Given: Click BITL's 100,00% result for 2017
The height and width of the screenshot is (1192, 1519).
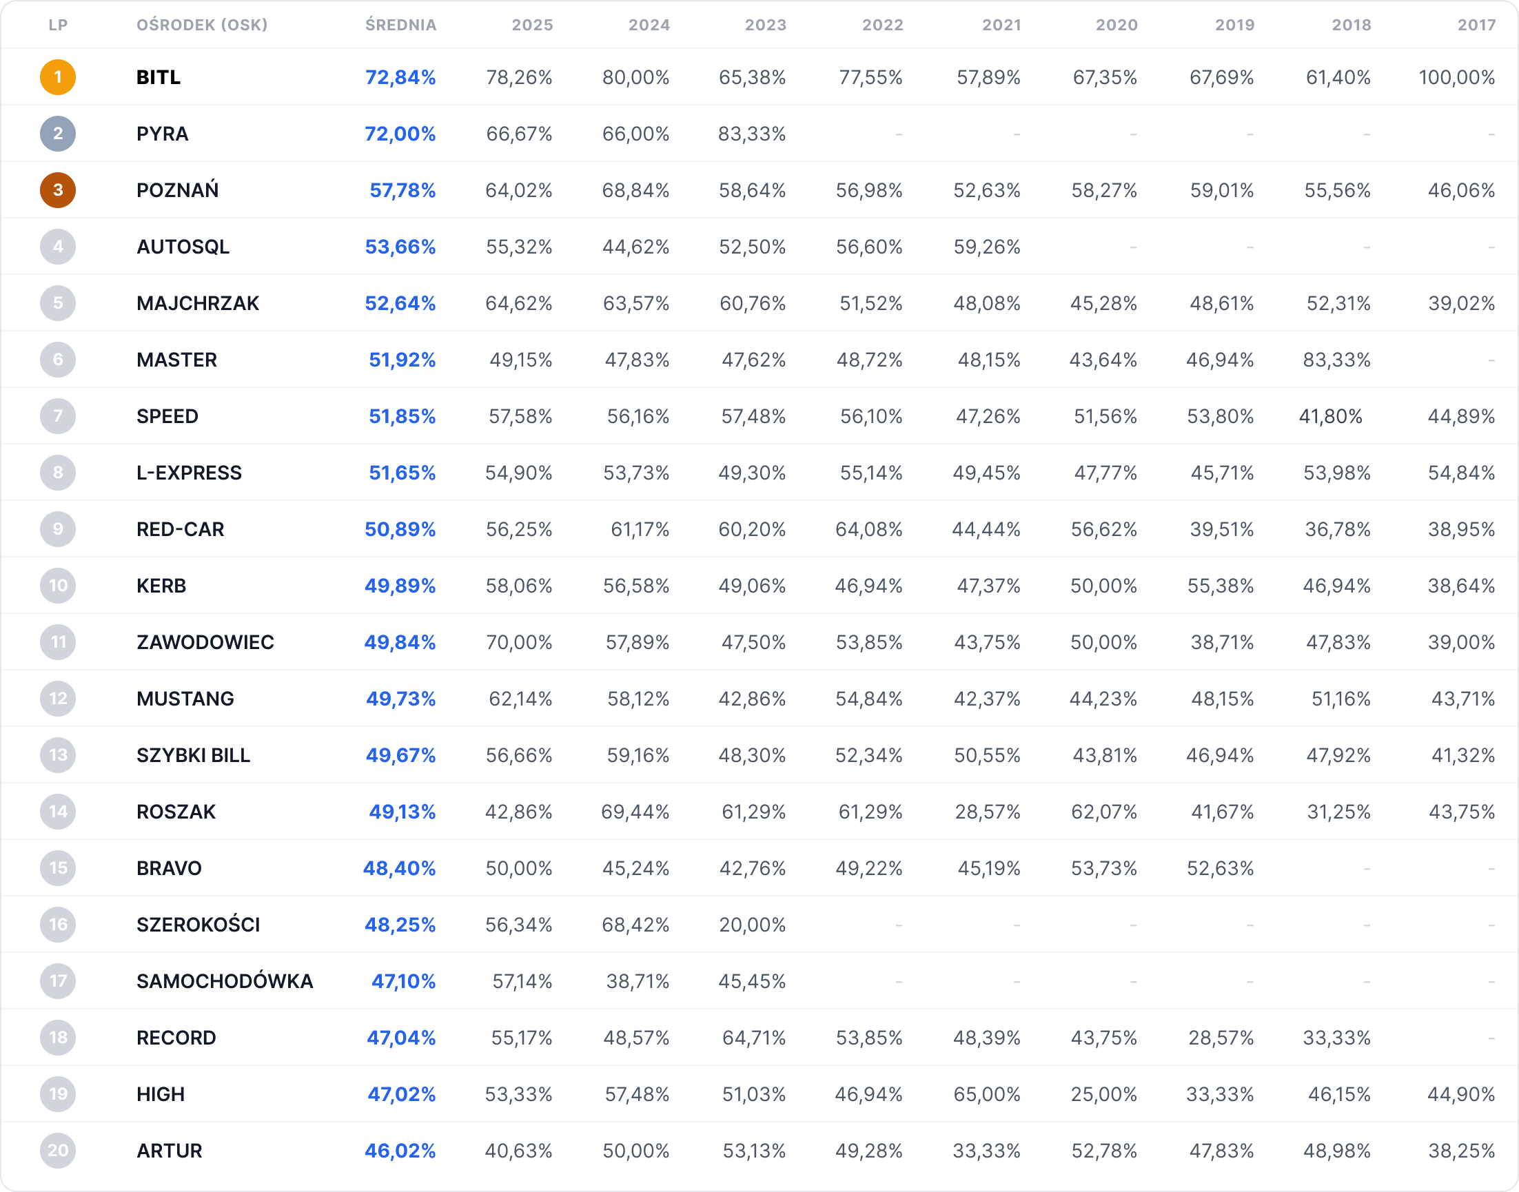Looking at the screenshot, I should tap(1456, 76).
